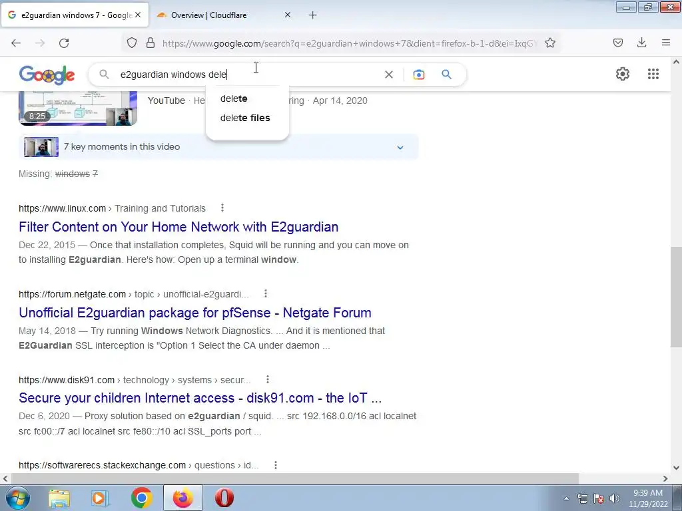Show hidden system tray icons
This screenshot has height=511, width=682.
pyautogui.click(x=566, y=498)
